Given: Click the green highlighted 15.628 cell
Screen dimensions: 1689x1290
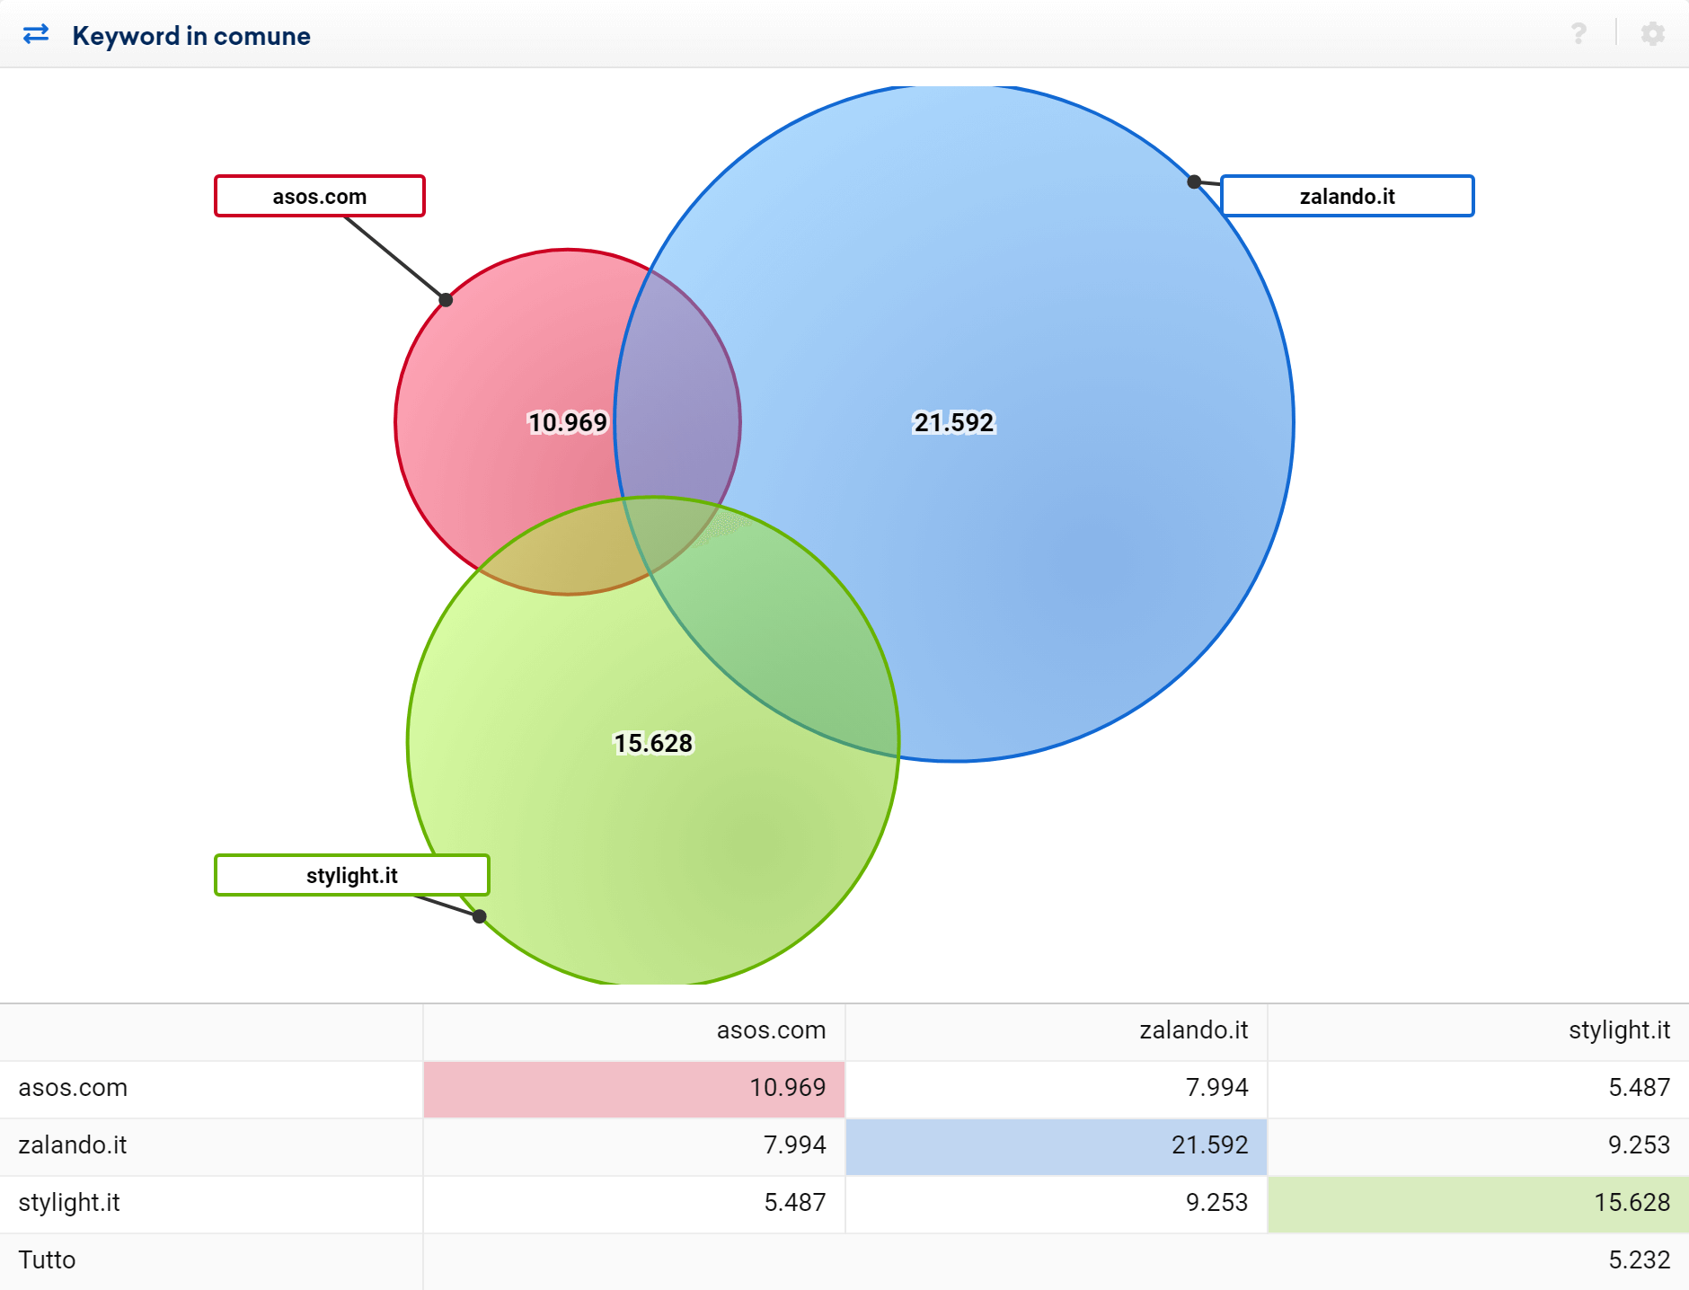Looking at the screenshot, I should point(1479,1204).
